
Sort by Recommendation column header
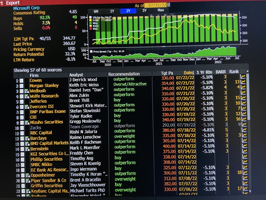click(x=124, y=74)
